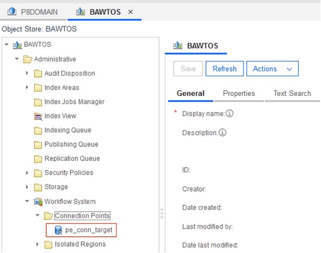
Task: Select the BAWTOS top tab
Action: [x=105, y=12]
